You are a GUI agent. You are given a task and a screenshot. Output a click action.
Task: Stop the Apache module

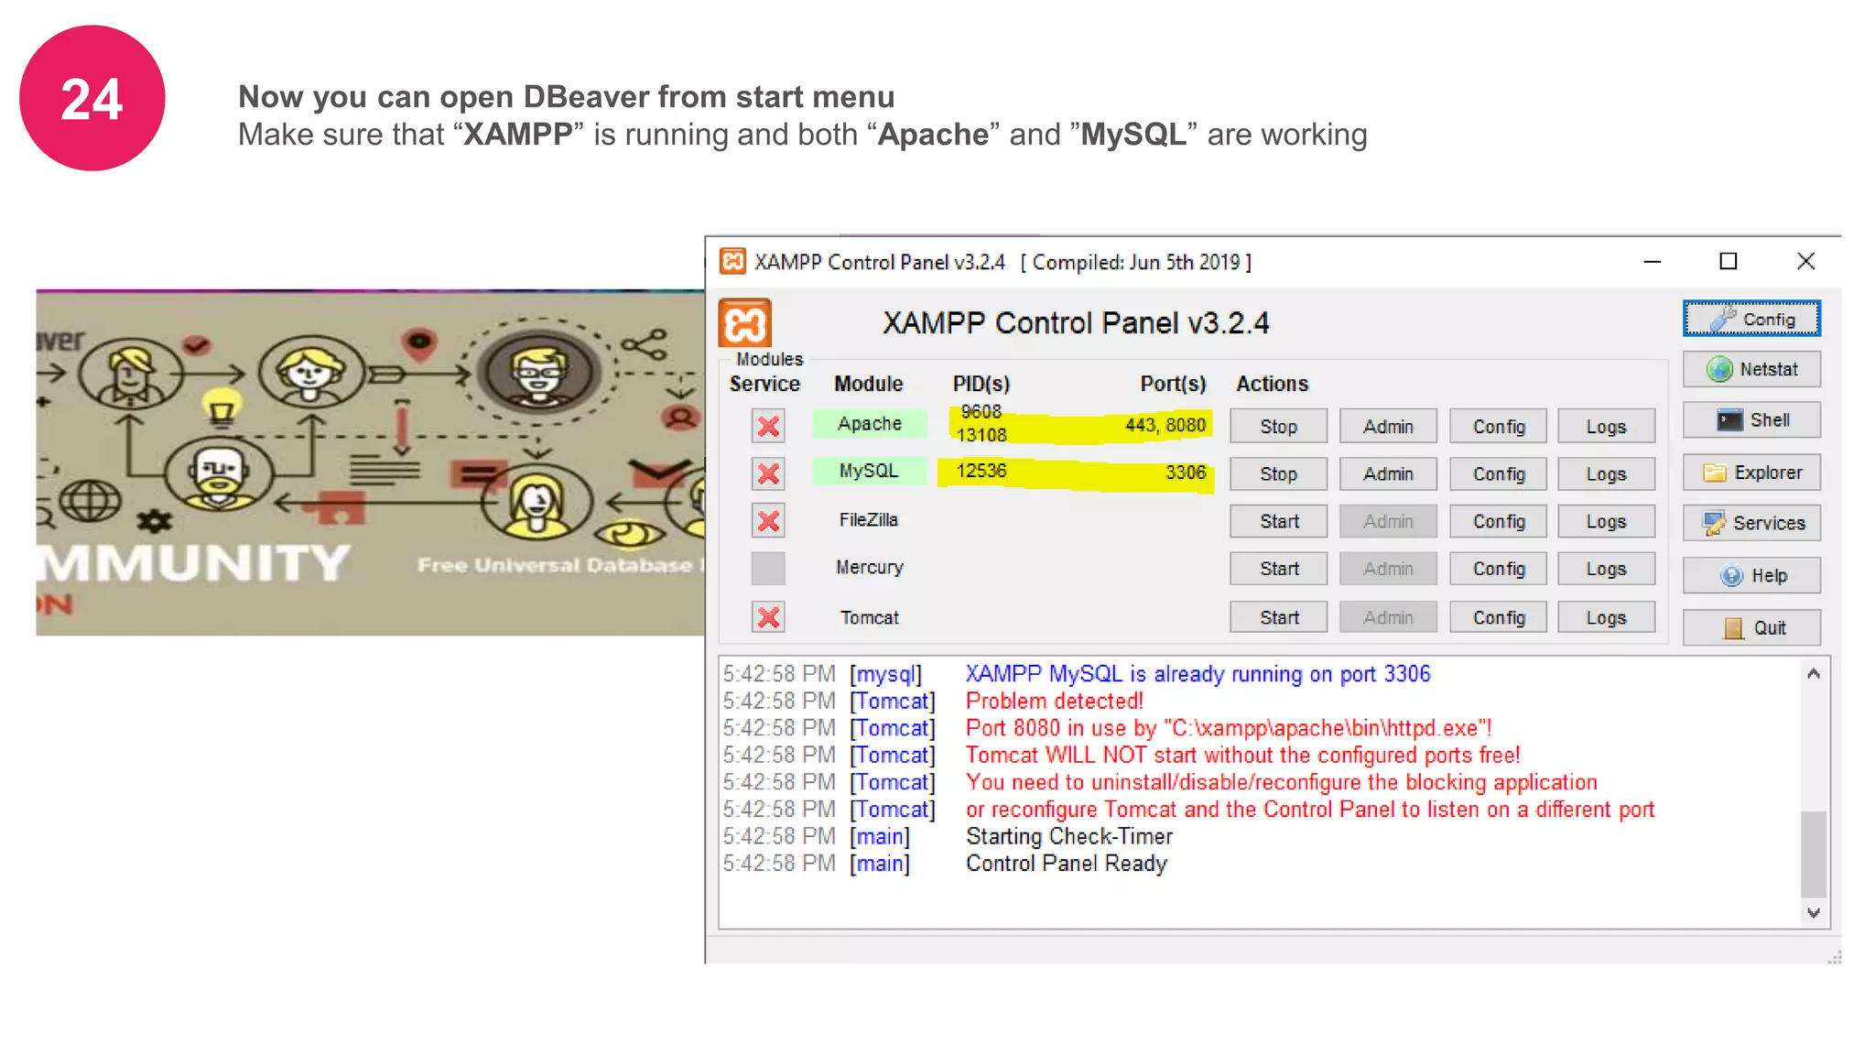1278,427
